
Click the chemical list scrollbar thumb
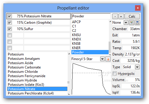pos(69,82)
